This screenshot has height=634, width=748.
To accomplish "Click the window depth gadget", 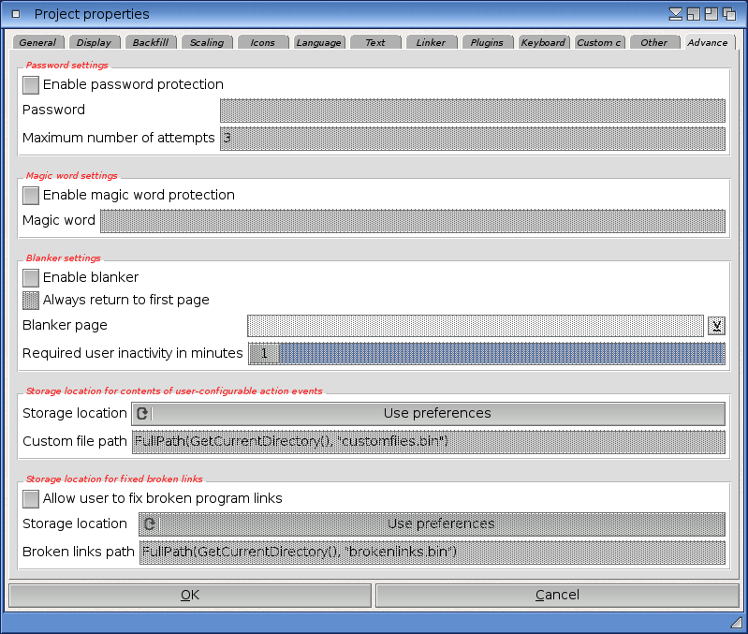I will [728, 14].
